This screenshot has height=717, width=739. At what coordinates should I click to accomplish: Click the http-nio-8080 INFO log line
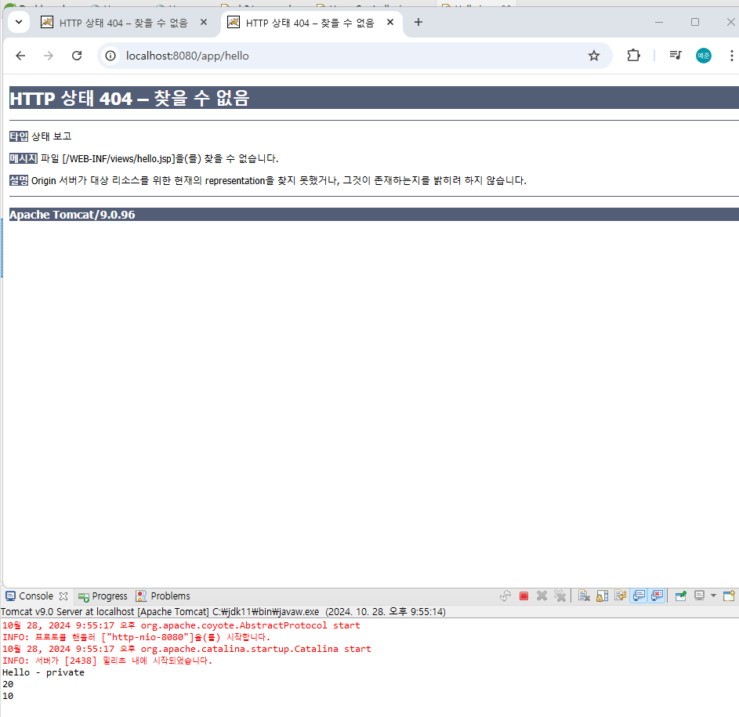[136, 637]
